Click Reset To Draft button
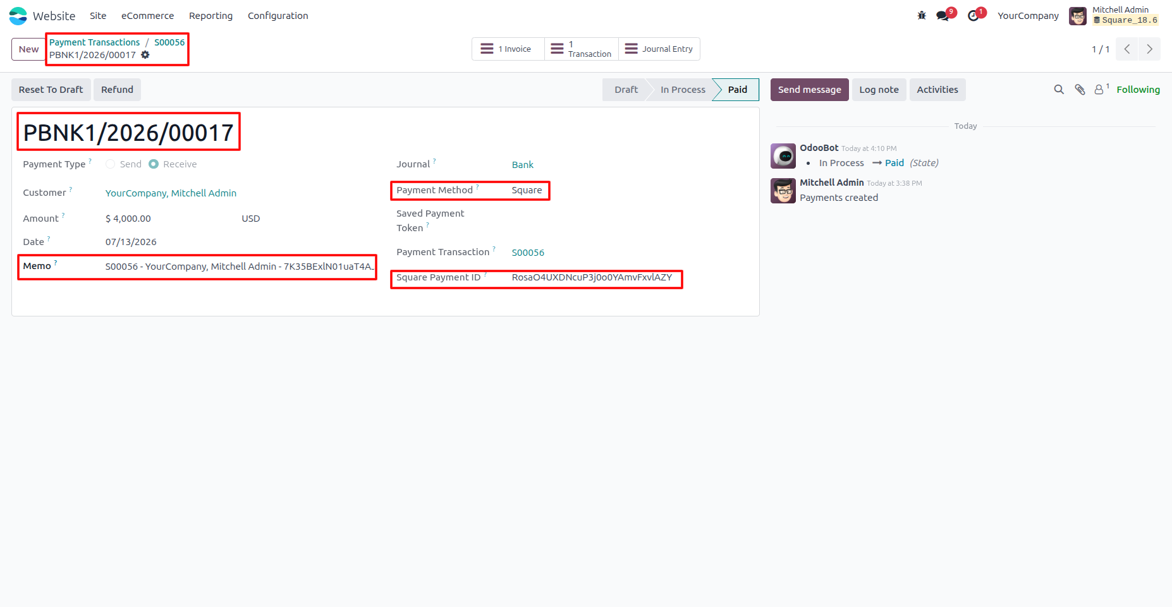1172x607 pixels. (51, 90)
